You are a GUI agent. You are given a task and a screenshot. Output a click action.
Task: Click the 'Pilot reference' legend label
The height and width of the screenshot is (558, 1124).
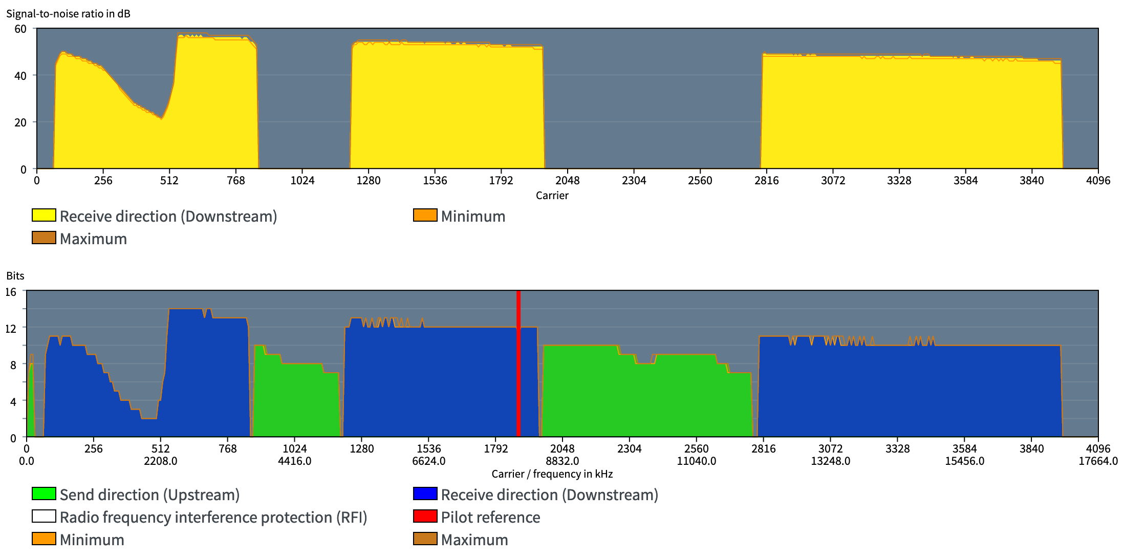click(x=490, y=517)
